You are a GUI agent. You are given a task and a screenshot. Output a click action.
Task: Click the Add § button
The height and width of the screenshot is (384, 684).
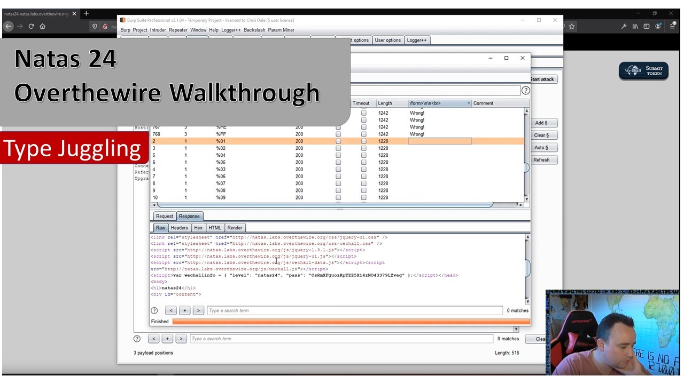pyautogui.click(x=541, y=123)
